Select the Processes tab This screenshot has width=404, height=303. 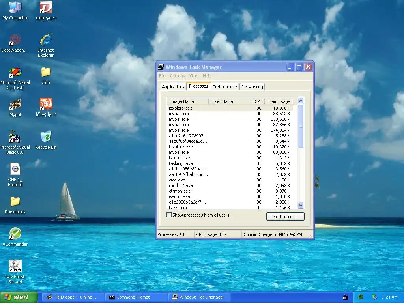point(198,86)
